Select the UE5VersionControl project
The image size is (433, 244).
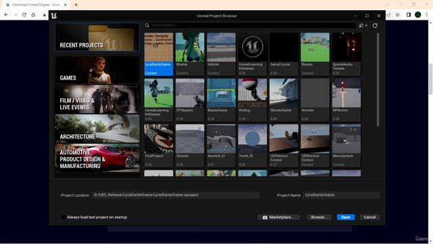point(315,146)
